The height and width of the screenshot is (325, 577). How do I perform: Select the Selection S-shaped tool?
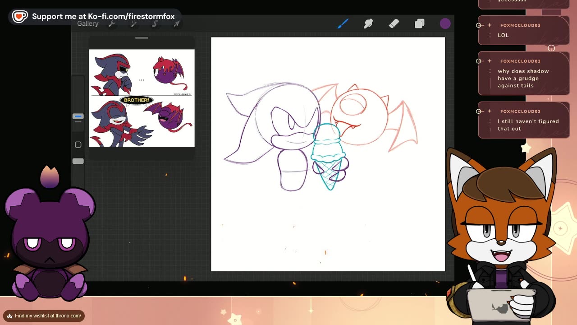156,24
